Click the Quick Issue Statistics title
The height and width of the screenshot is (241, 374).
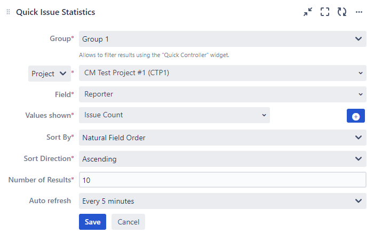pos(55,12)
